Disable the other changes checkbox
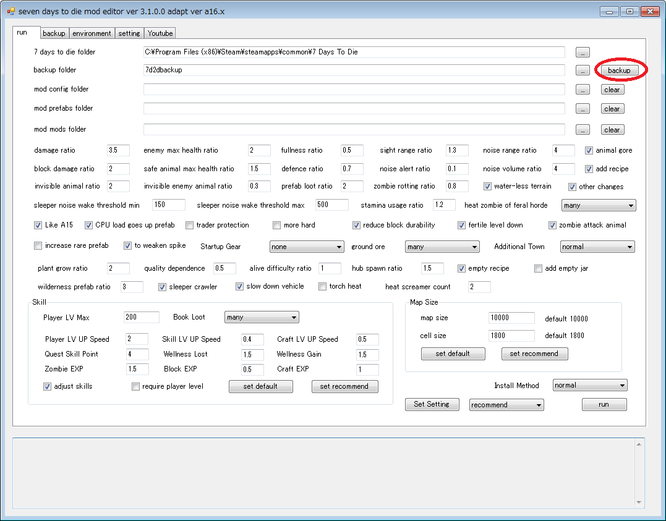The width and height of the screenshot is (666, 521). (572, 187)
